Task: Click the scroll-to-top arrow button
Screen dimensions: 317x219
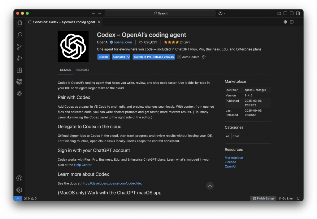Action: click(210, 186)
